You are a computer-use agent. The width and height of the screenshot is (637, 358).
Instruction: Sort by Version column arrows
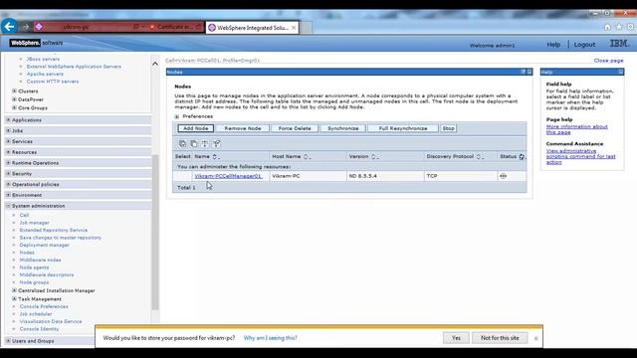(373, 157)
